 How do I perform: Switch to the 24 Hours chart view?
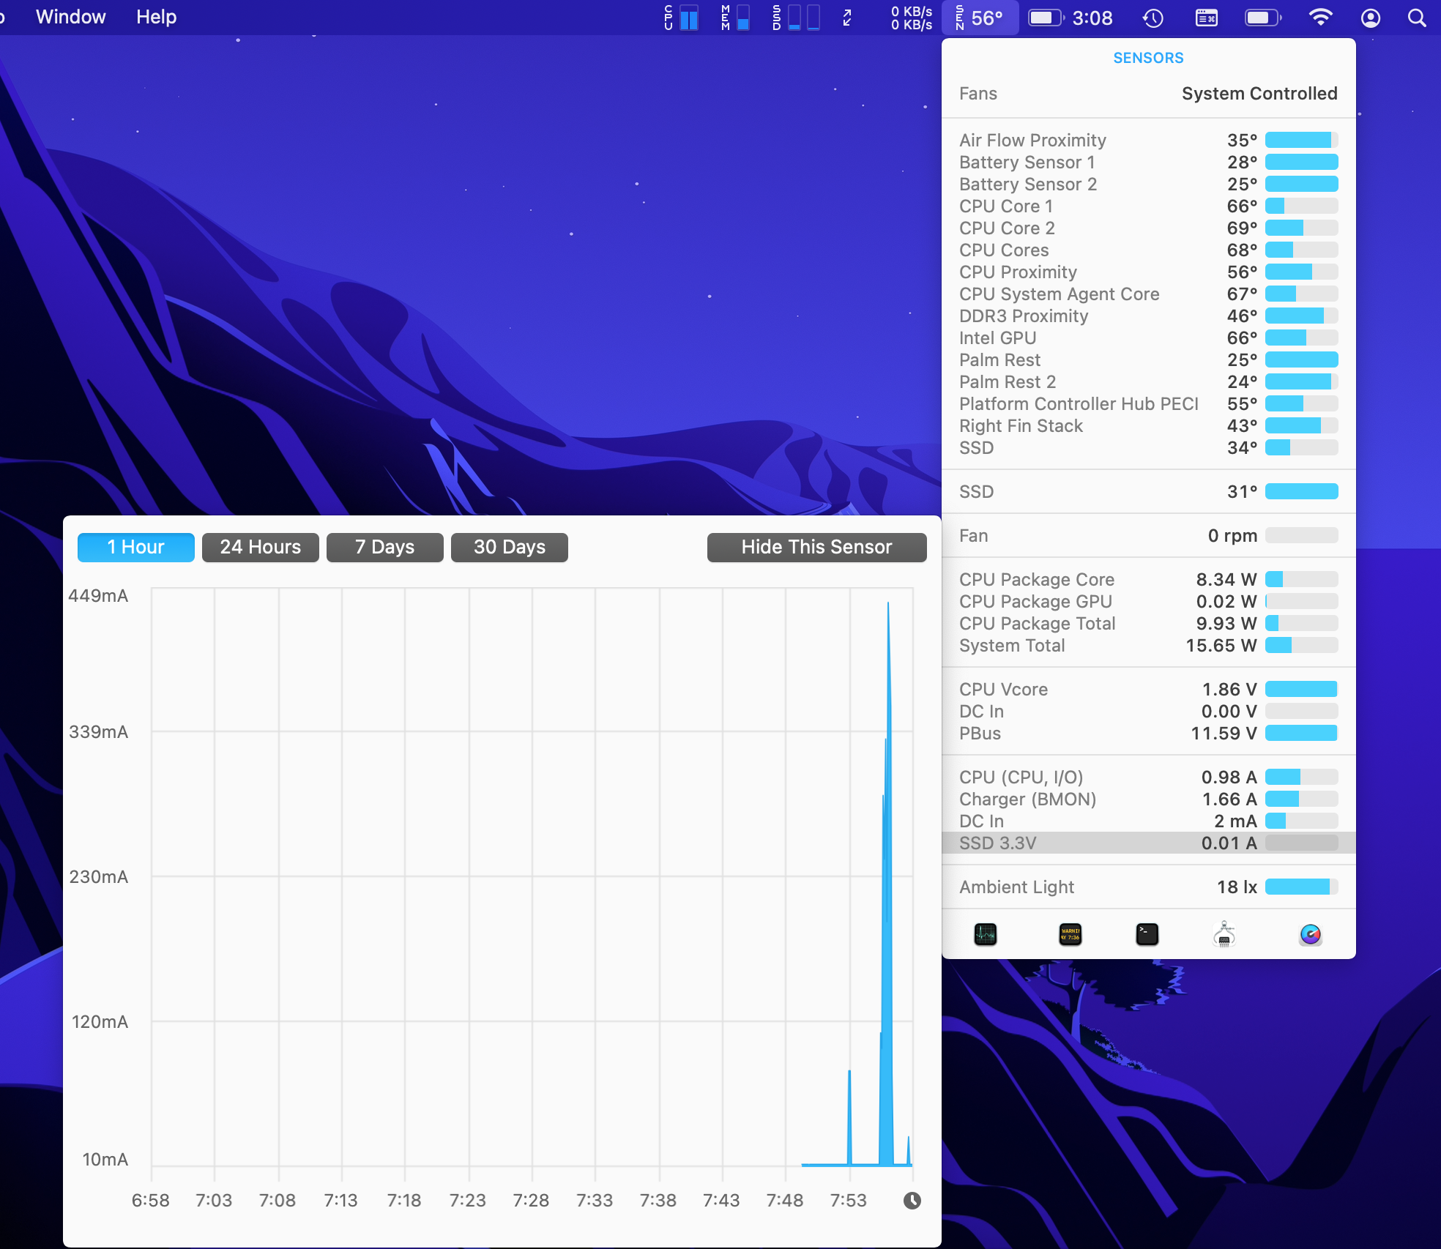[260, 547]
